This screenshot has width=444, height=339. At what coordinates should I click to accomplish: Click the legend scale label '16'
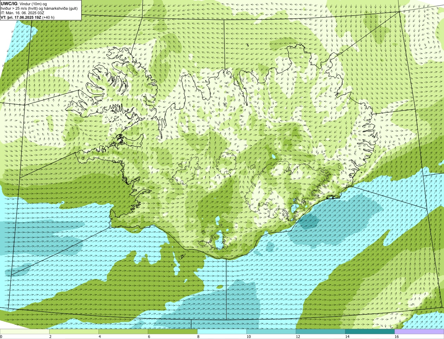point(396,337)
